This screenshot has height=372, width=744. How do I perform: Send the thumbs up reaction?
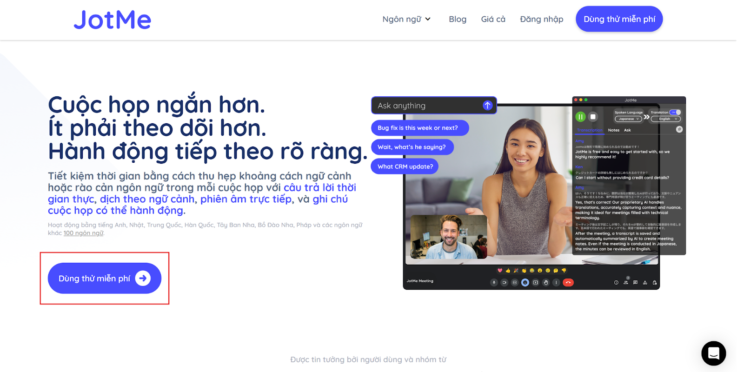click(508, 270)
